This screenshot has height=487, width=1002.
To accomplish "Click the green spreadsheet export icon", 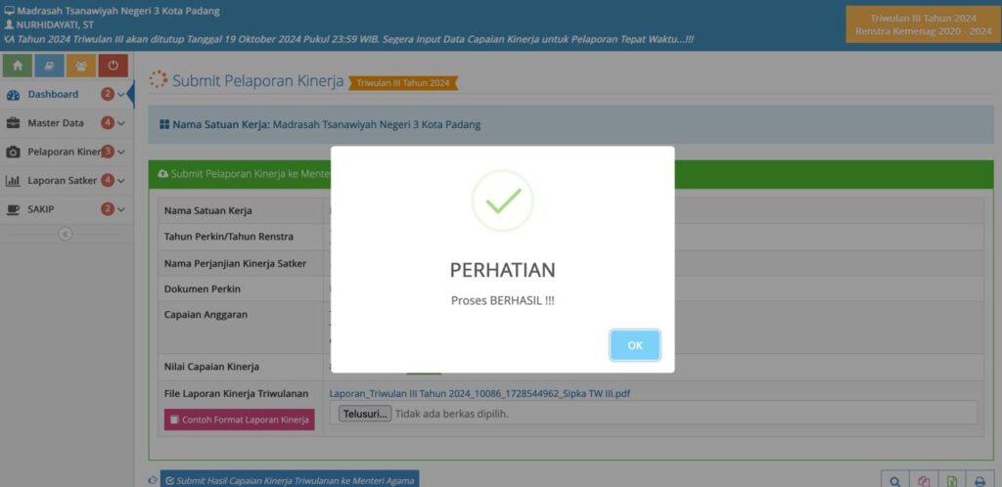I will pos(951,481).
